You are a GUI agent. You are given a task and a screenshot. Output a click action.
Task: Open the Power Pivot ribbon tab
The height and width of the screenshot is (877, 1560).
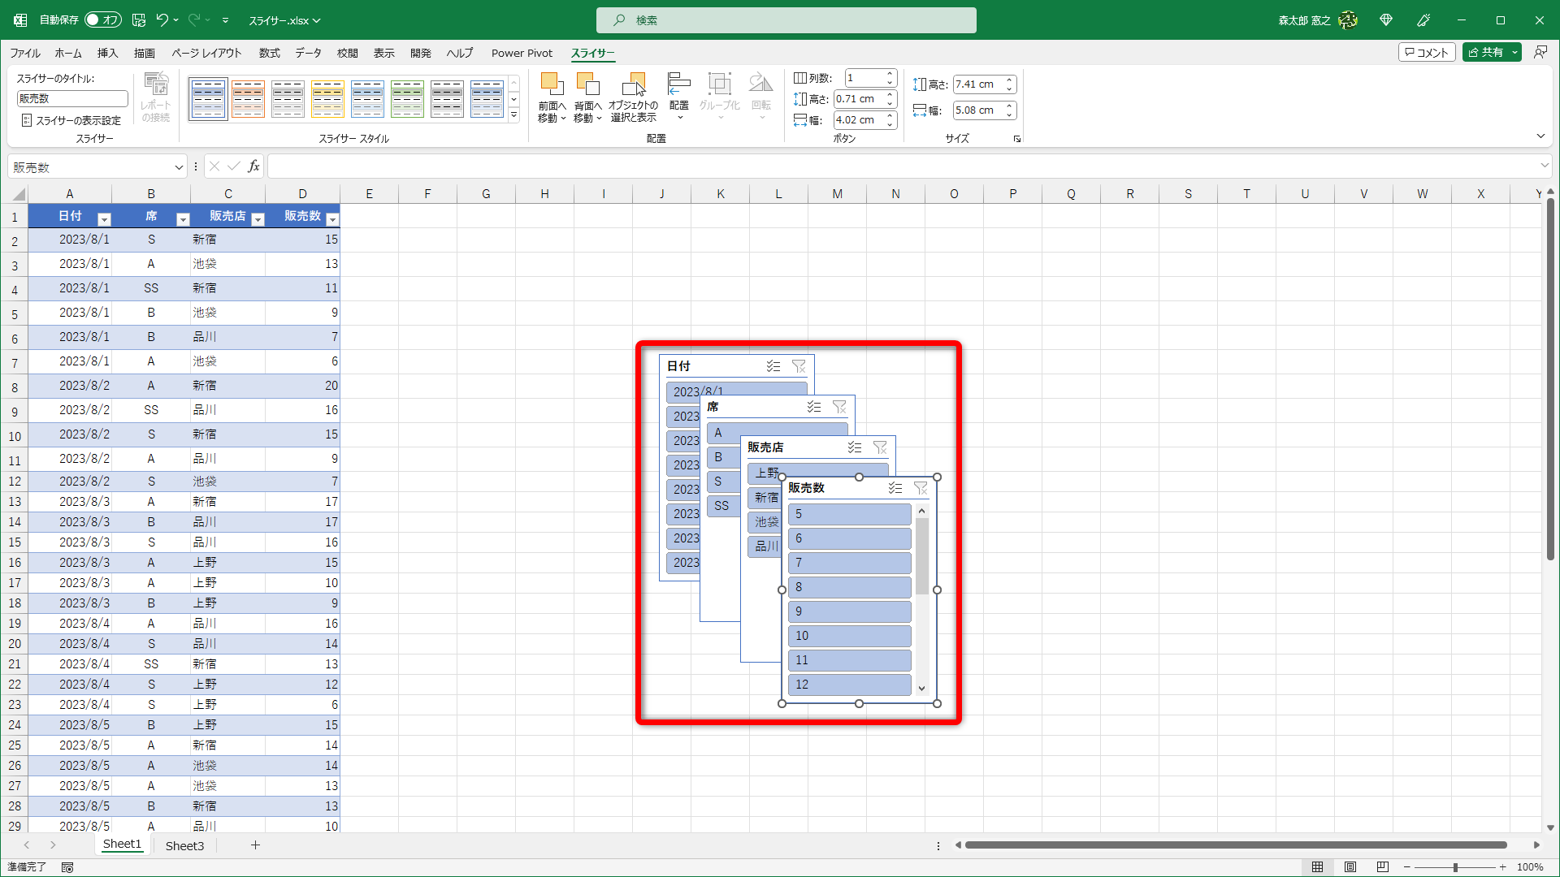[x=522, y=53]
